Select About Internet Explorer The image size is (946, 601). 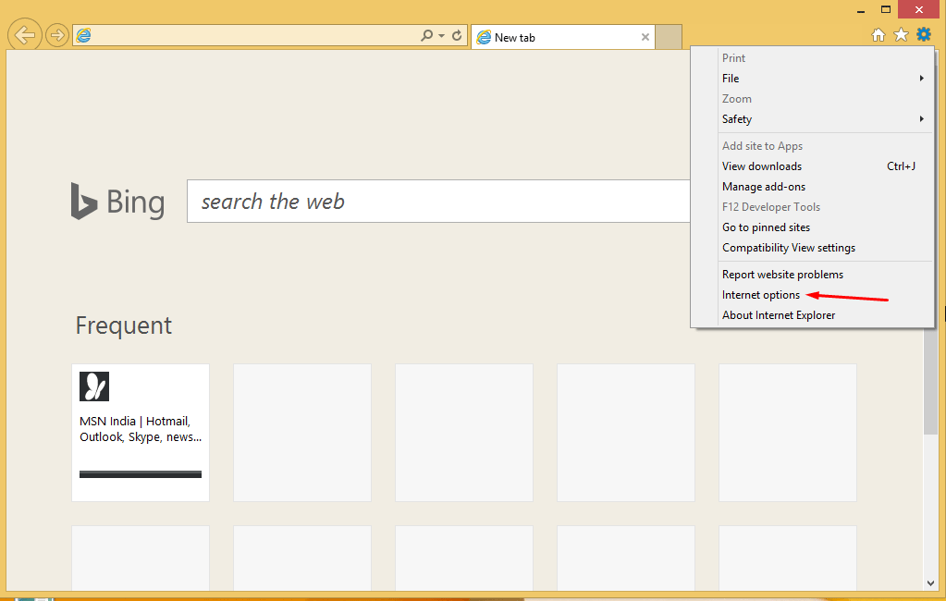[x=825, y=315]
